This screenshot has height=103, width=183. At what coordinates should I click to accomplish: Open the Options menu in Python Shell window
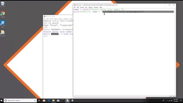(x=60, y=19)
